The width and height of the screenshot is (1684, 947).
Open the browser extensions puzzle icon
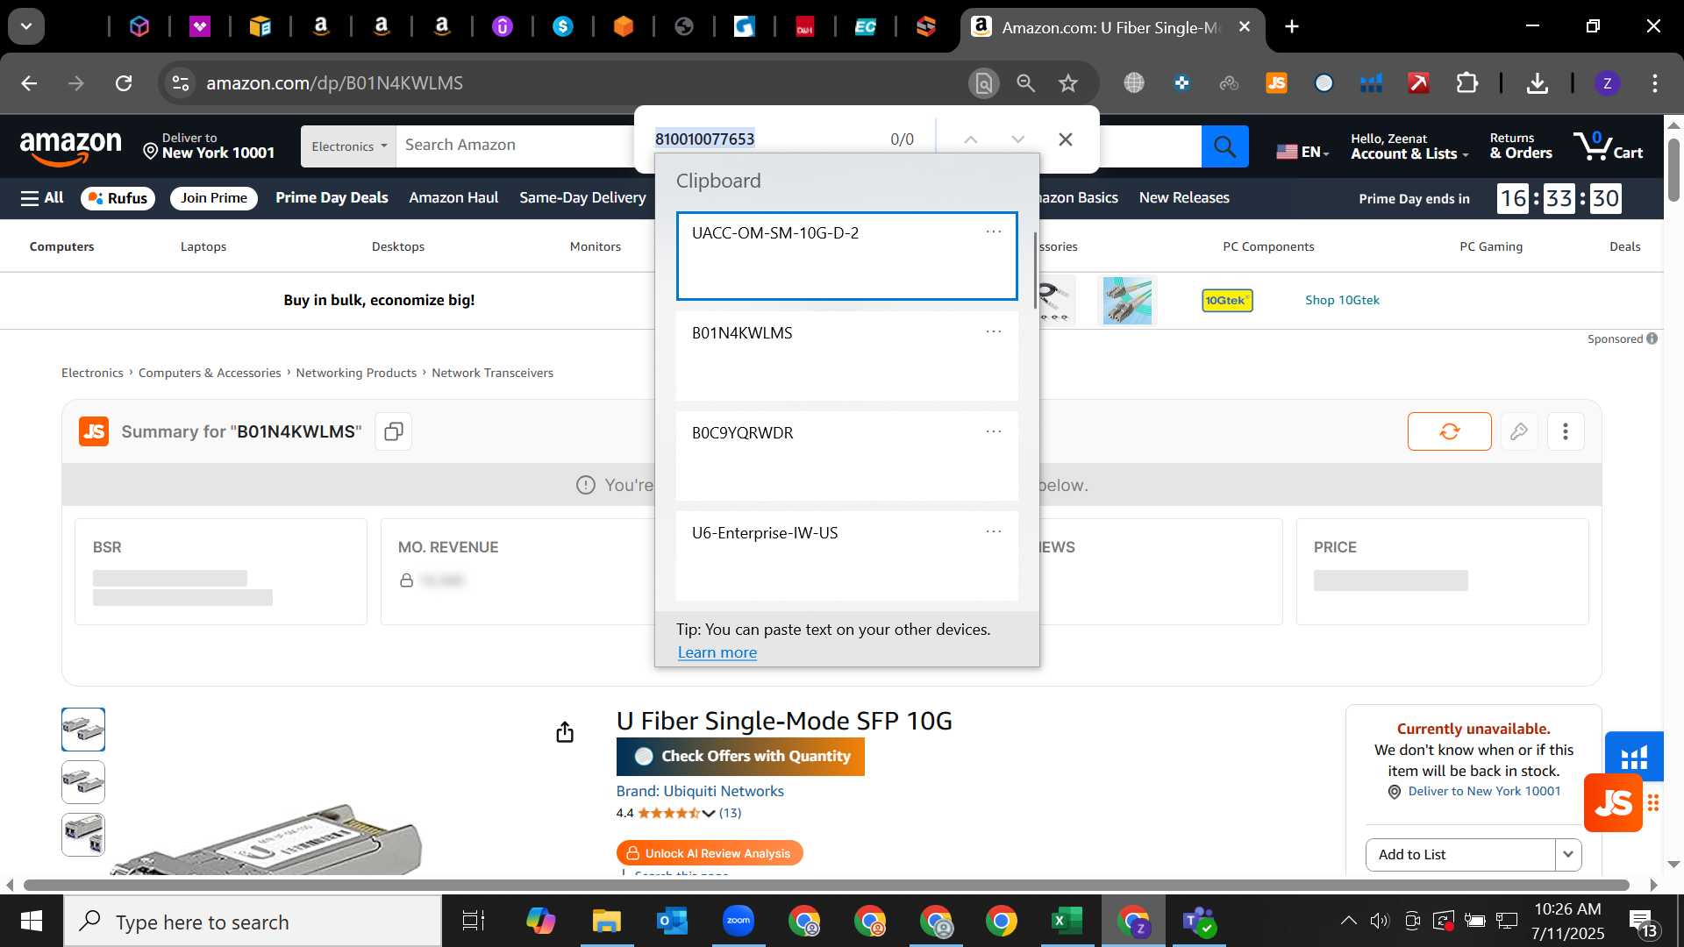[x=1466, y=83]
